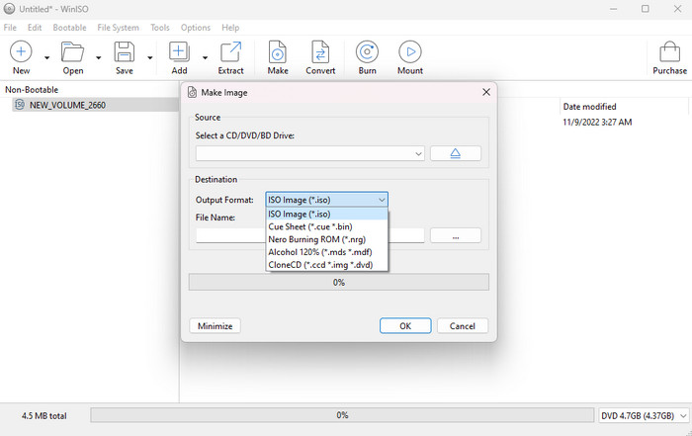Choose Alcohol 120% (*.mds *.mdf) format
692x436 pixels.
click(x=326, y=252)
